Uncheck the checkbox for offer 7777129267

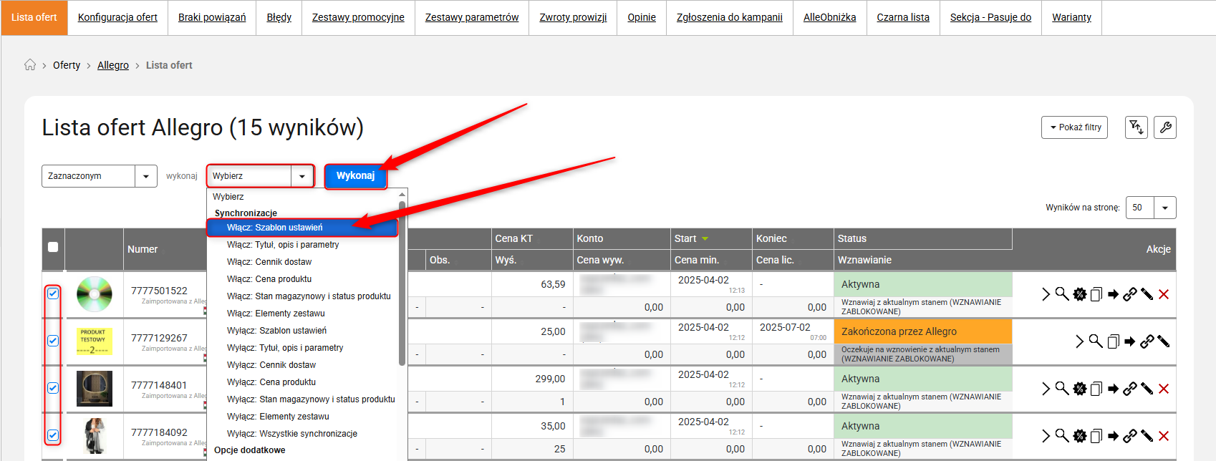(53, 341)
